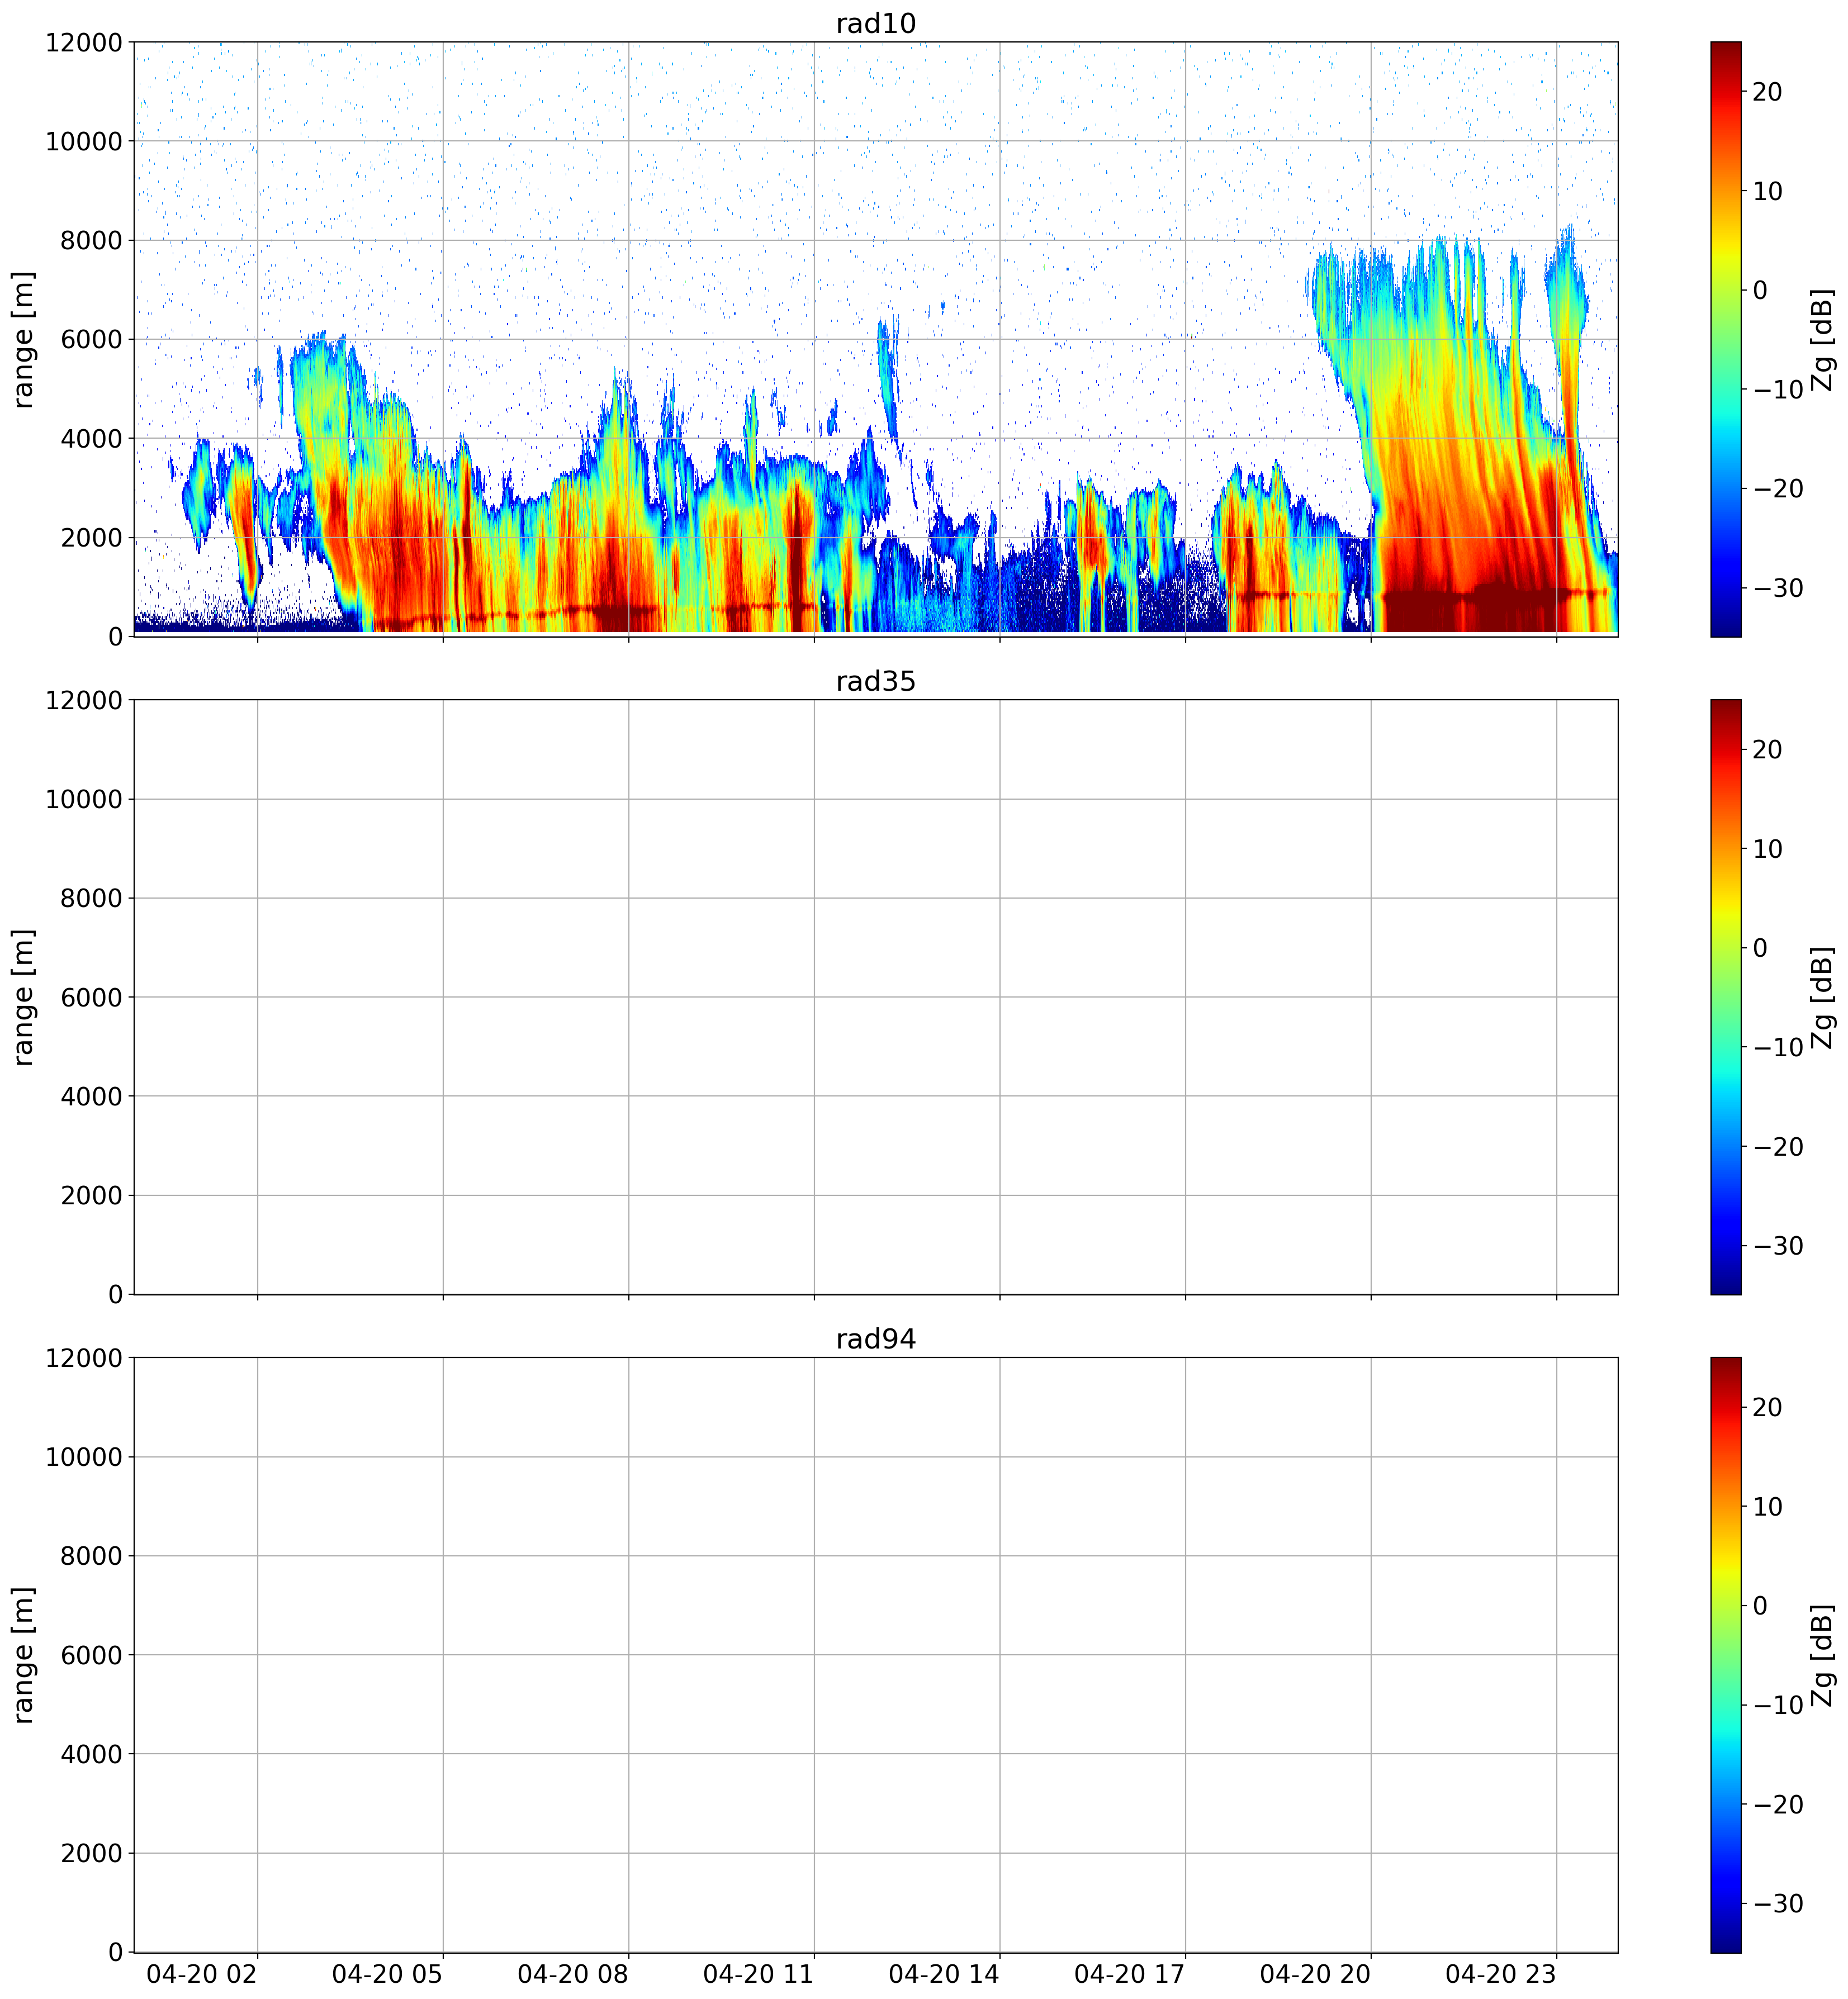Click the rad94 'range [m]' axis label
This screenshot has height=1999, width=1848.
[22, 1654]
